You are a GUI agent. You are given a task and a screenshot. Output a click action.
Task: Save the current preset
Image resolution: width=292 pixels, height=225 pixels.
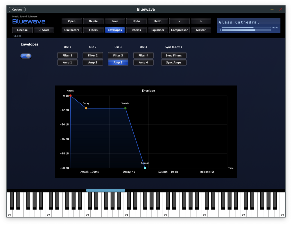pos(115,21)
